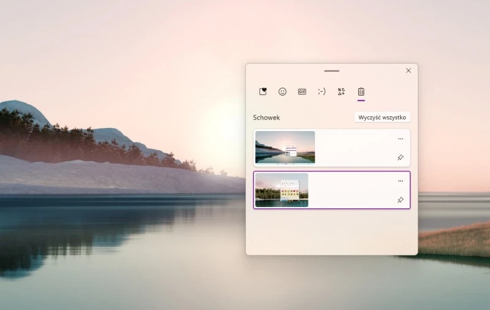Paste the first screenshot thumbnail
Viewport: 490px width, 310px height.
(285, 147)
